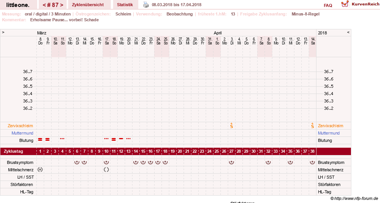
Task: Click cycle day 38 in the Zyklustag bar
Action: pyautogui.click(x=312, y=151)
